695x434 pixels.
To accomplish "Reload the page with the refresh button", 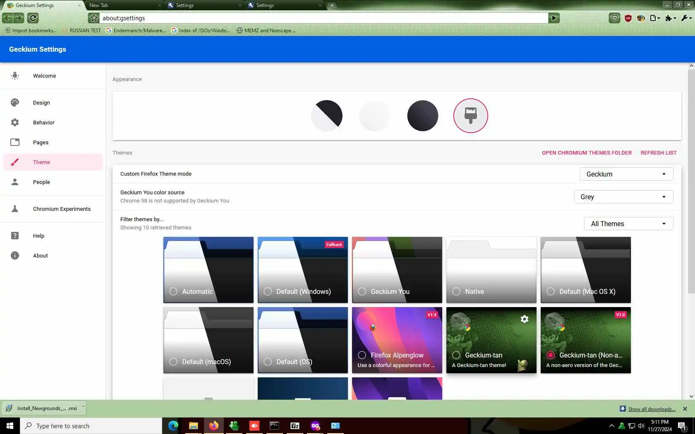I will 33,18.
